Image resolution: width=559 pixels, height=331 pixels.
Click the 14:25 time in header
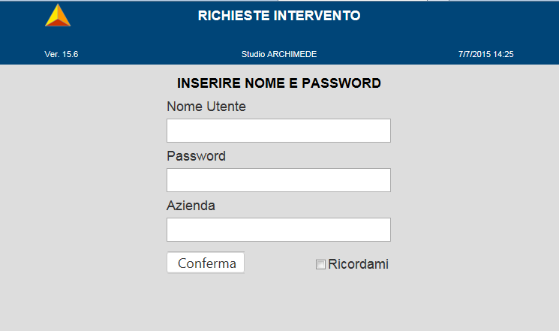503,54
